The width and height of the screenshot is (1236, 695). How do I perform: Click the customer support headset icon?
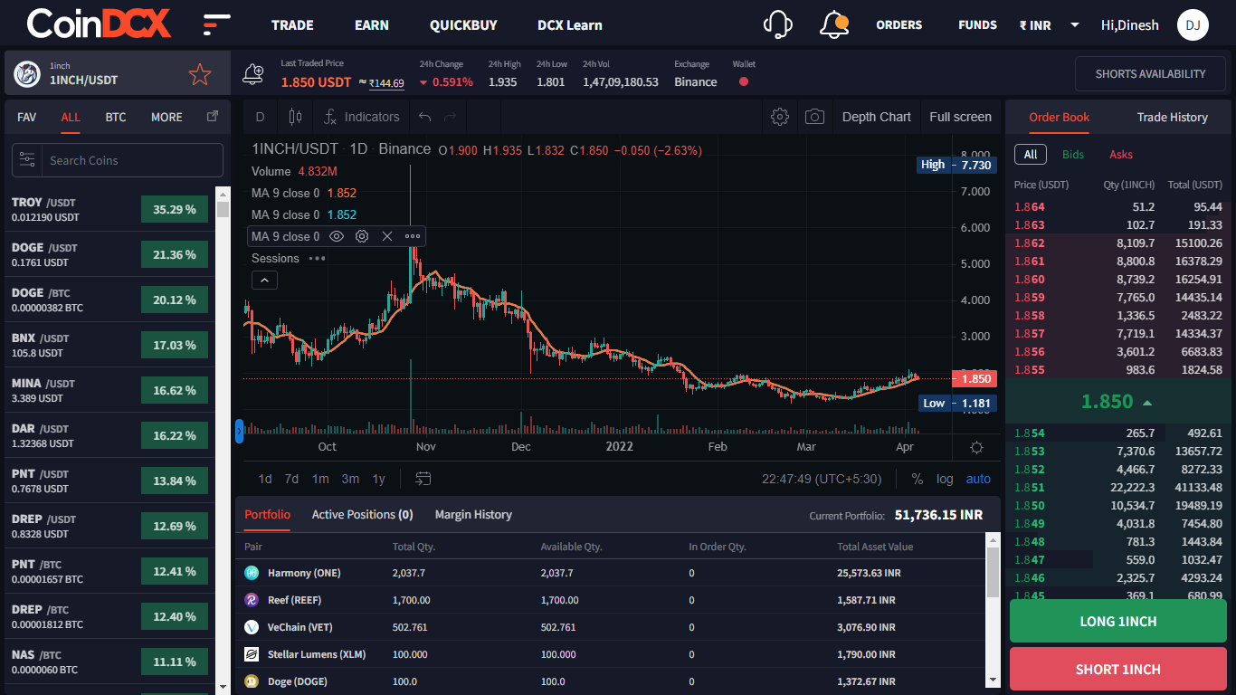click(x=778, y=24)
